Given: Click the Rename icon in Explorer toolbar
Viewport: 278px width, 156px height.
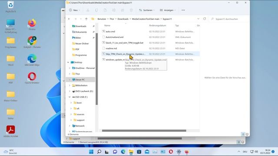Looking at the screenshot, I should click(114, 10).
